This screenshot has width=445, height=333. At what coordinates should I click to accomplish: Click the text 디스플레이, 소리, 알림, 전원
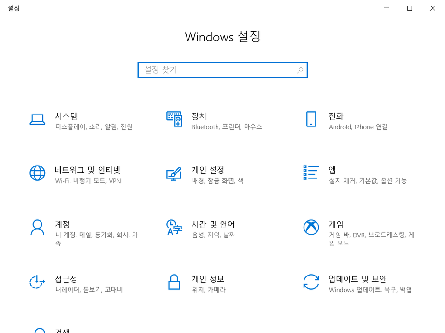tap(94, 126)
